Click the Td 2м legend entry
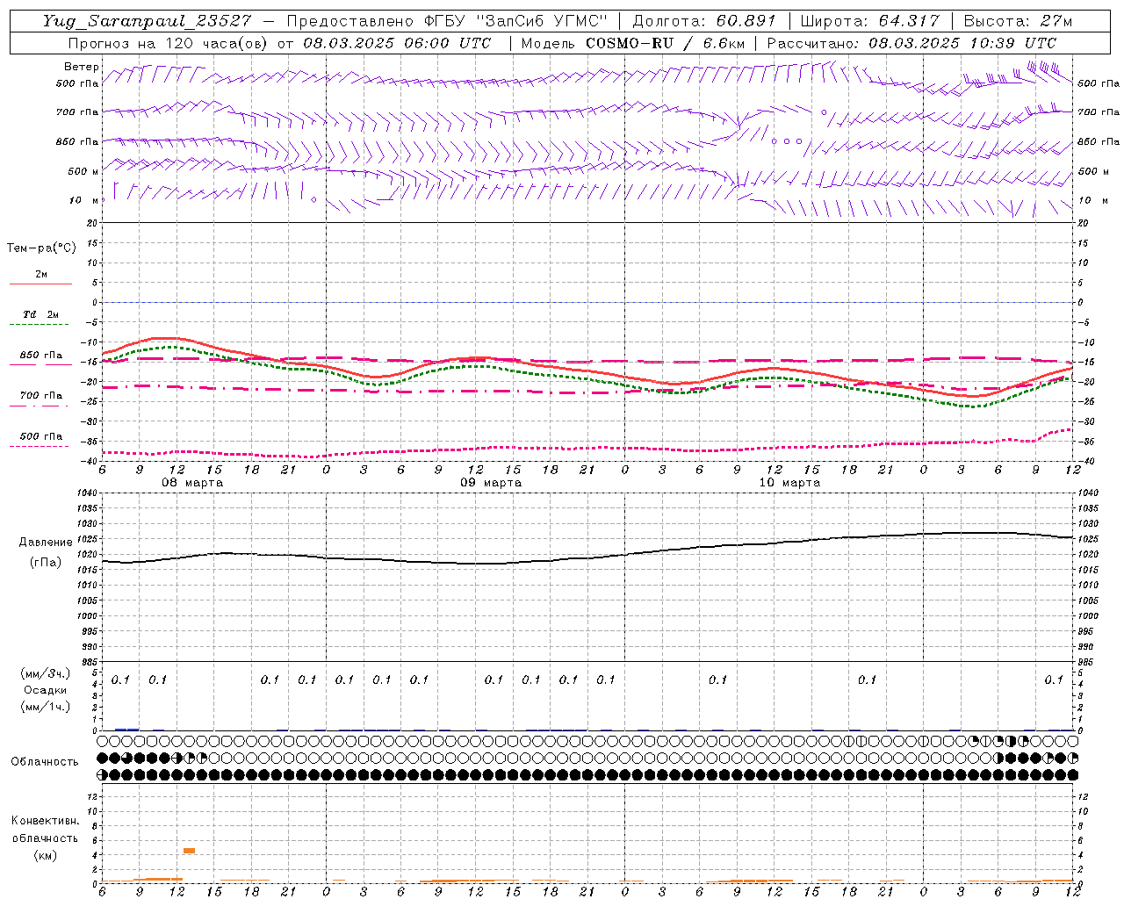Screen dimensions: 1124x899 (x=40, y=314)
